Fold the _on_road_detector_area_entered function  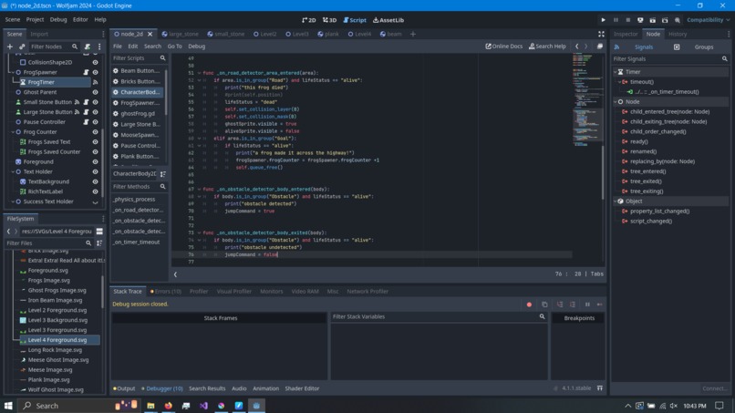click(199, 73)
